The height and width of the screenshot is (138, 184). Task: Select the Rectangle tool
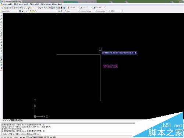(x=1, y=28)
